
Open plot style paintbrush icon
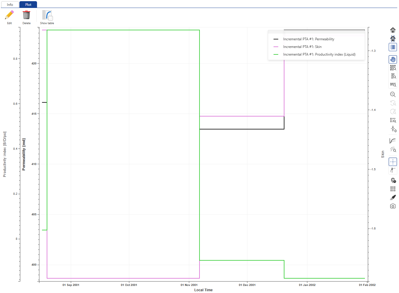(393, 197)
